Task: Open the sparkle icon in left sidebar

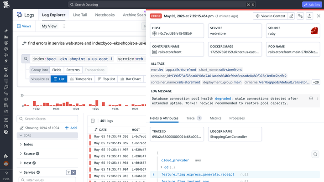Action: (x=6, y=31)
